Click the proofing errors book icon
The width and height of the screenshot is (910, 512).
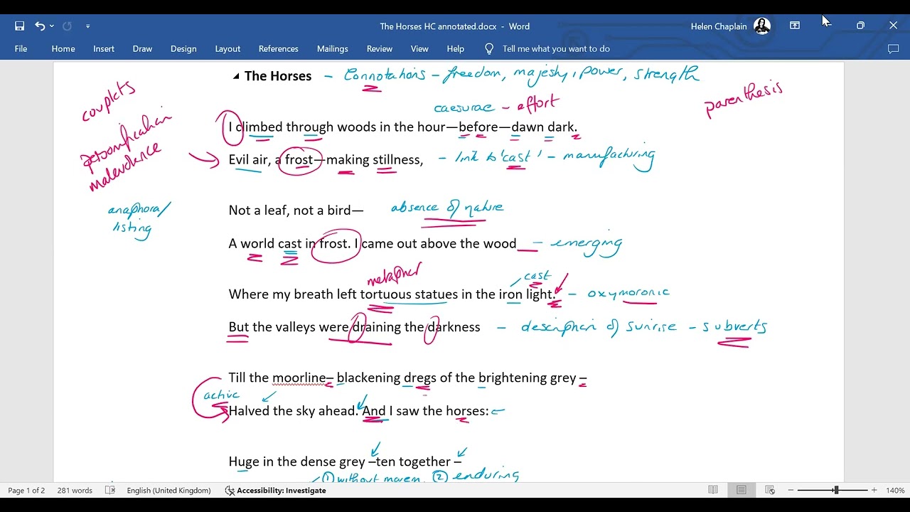click(x=110, y=491)
